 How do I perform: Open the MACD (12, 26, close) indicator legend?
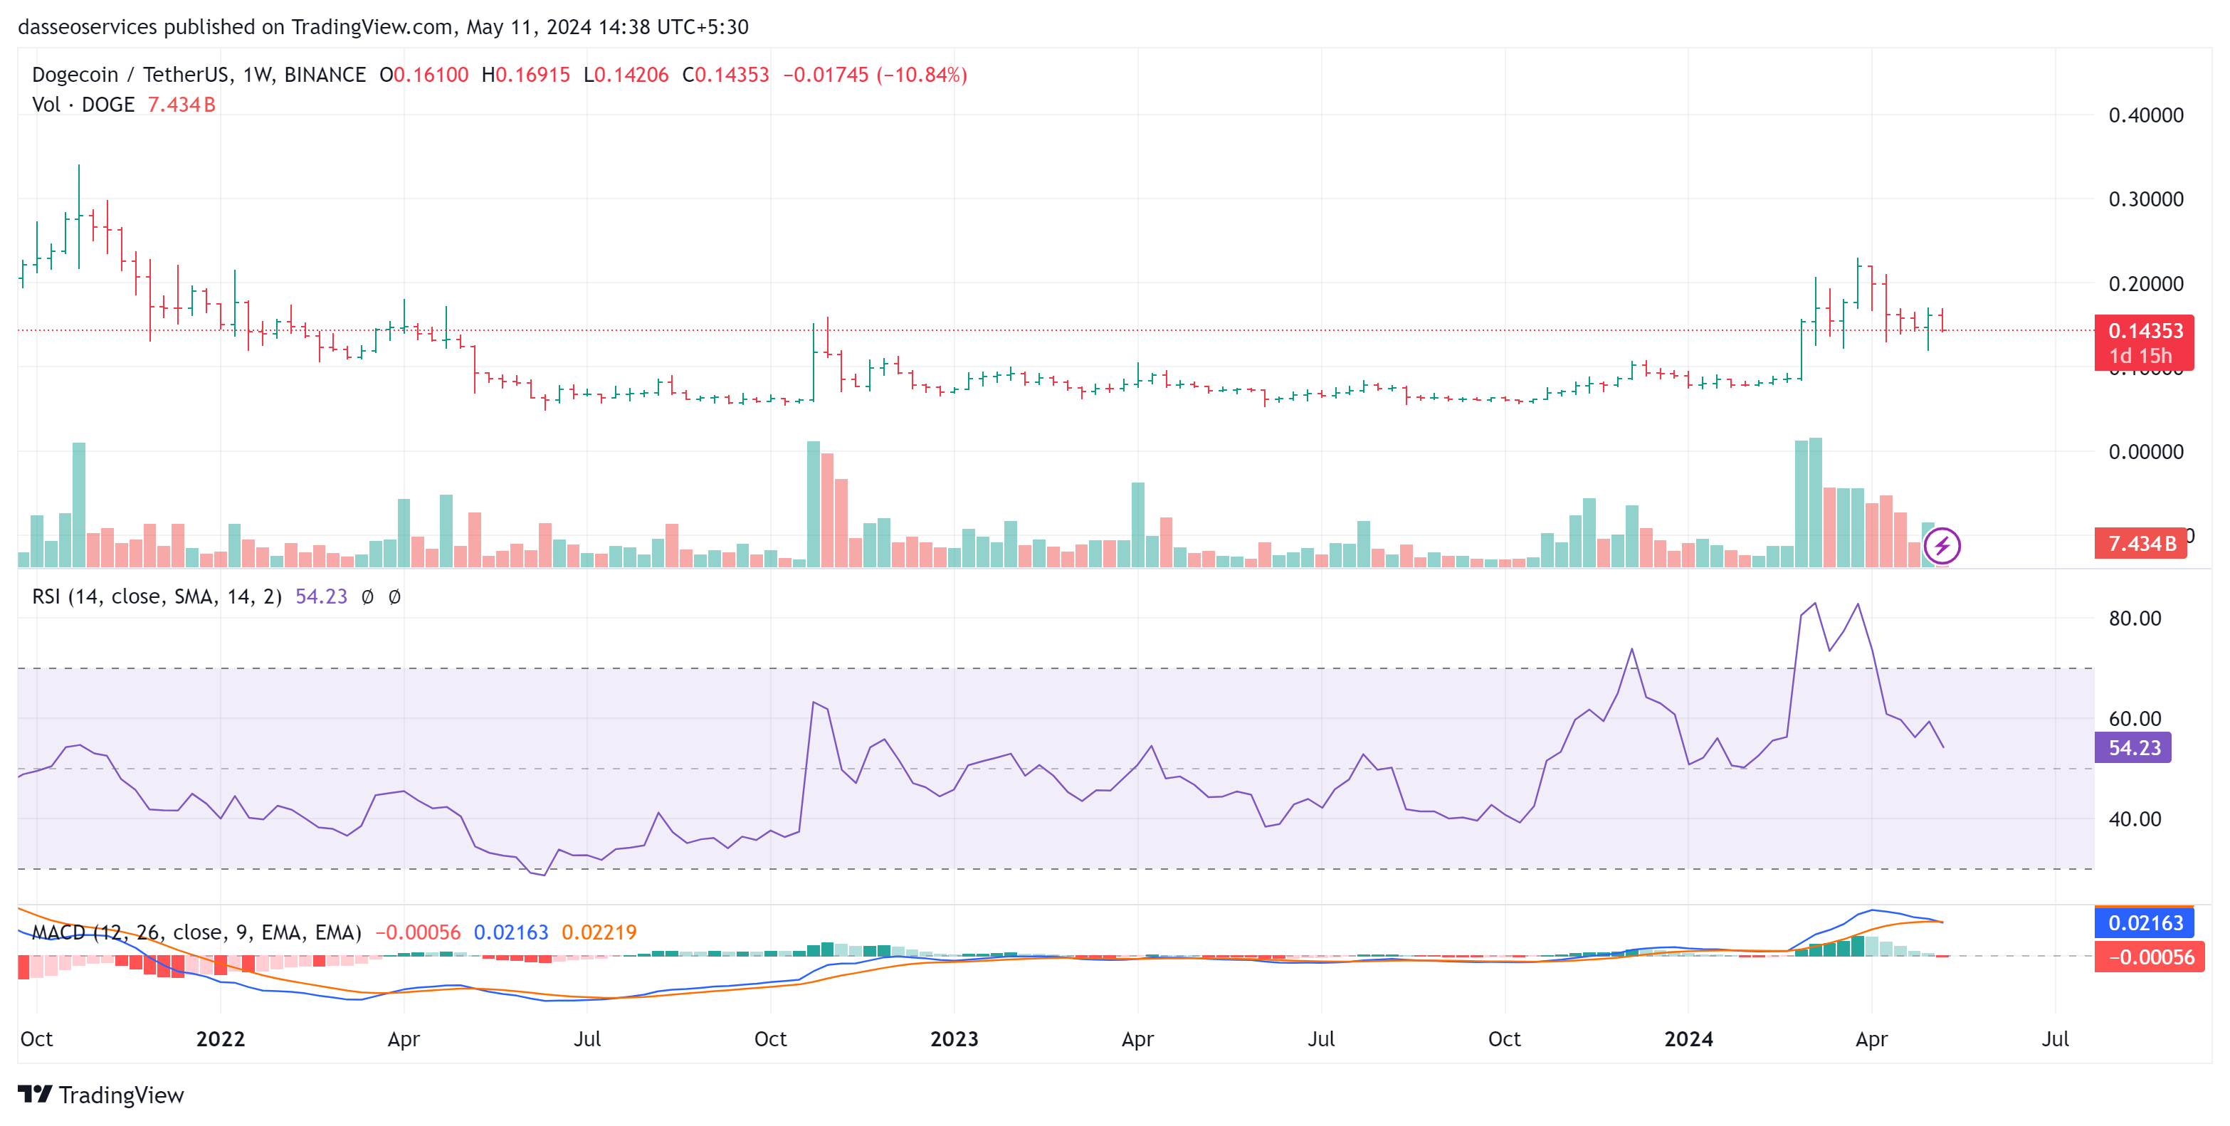(196, 932)
